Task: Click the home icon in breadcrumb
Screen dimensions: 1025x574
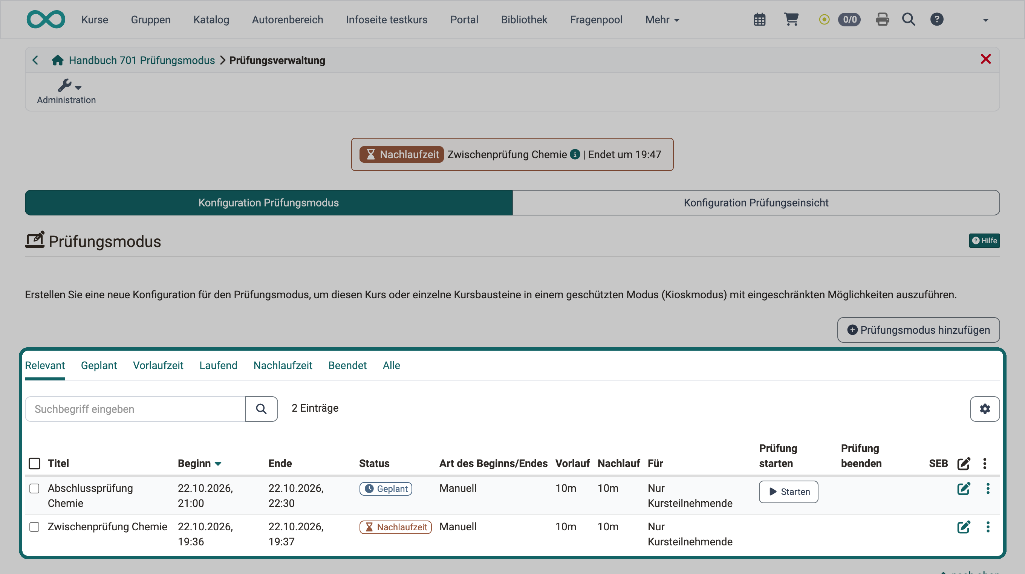Action: click(58, 60)
